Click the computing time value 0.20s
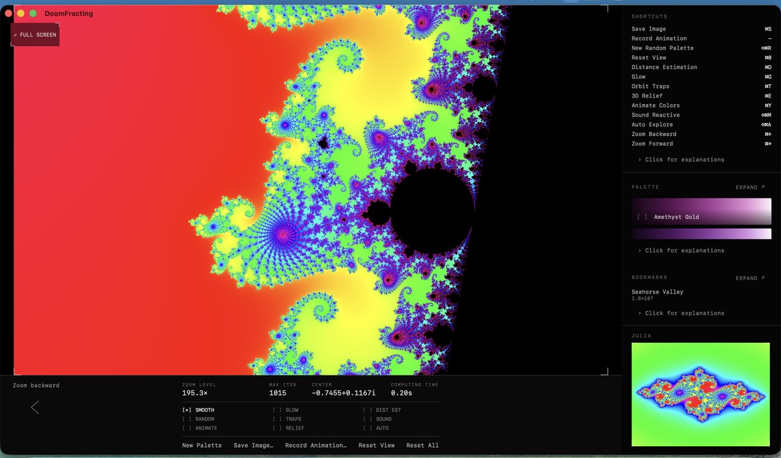 [401, 393]
